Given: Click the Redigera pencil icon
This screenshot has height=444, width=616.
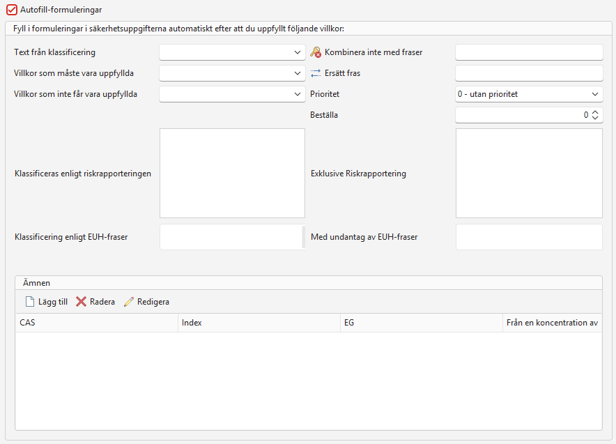Looking at the screenshot, I should point(129,302).
